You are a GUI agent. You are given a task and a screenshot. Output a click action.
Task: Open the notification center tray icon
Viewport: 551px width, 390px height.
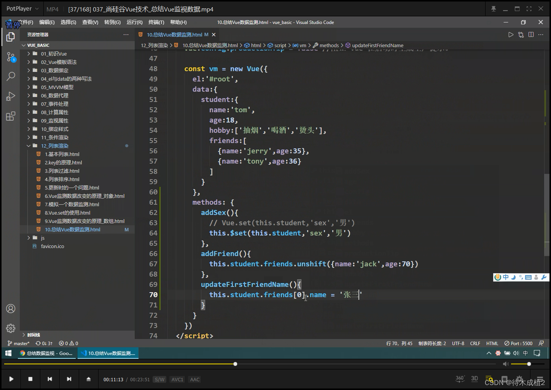tap(537, 353)
